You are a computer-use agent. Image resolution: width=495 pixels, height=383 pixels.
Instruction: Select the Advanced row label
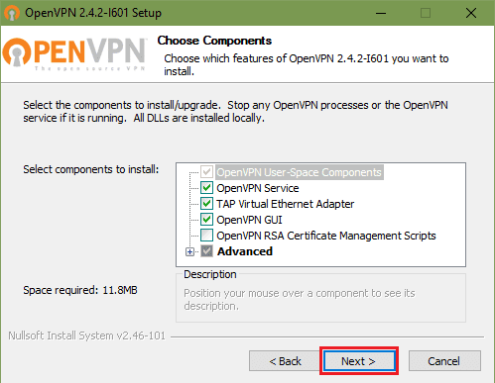pyautogui.click(x=245, y=251)
